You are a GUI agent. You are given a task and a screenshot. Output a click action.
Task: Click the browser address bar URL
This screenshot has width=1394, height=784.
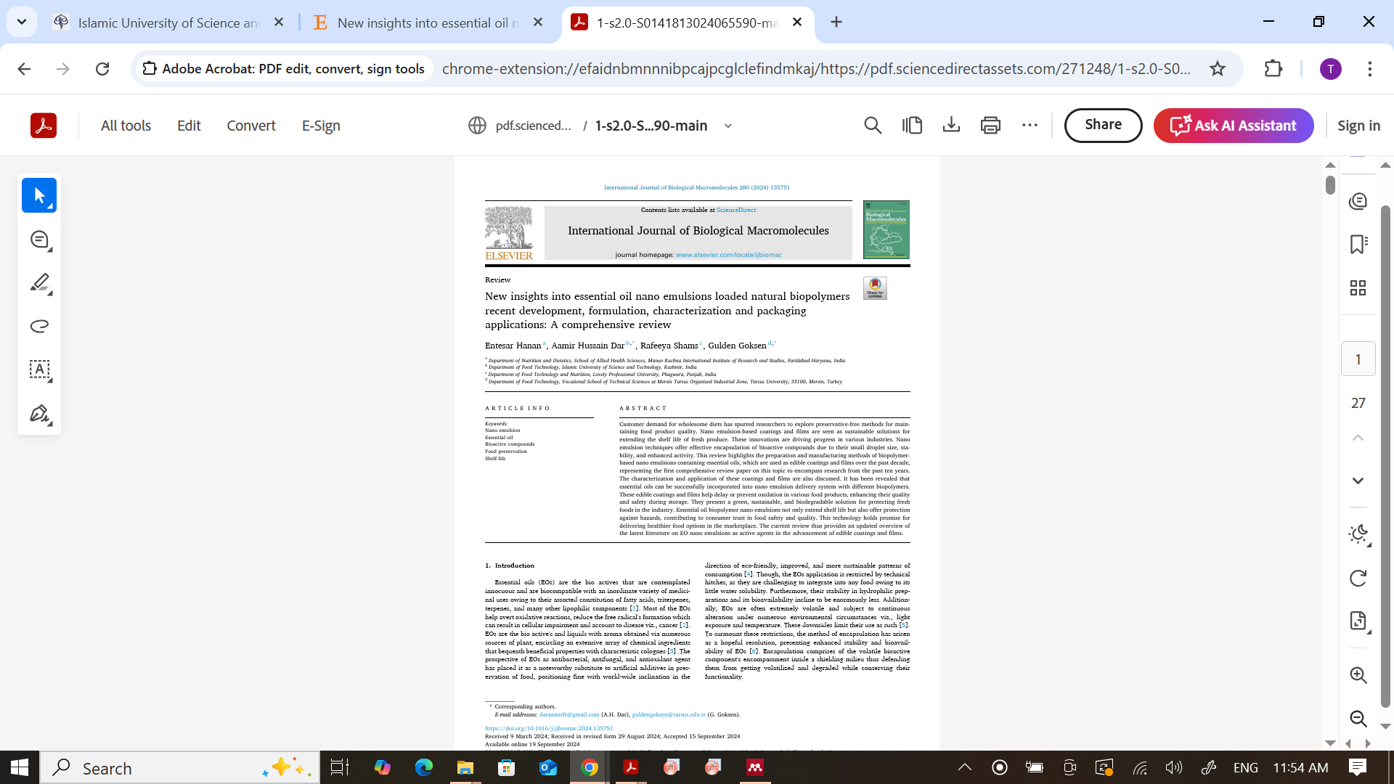[x=816, y=69]
